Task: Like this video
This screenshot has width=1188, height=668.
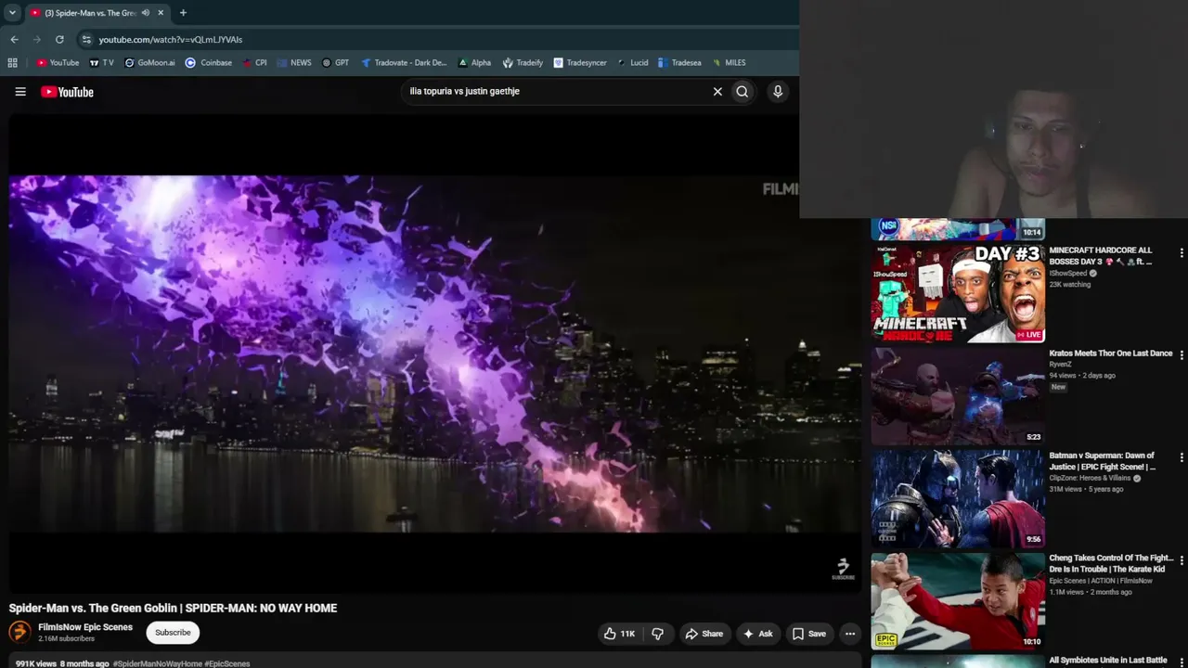Action: click(619, 634)
